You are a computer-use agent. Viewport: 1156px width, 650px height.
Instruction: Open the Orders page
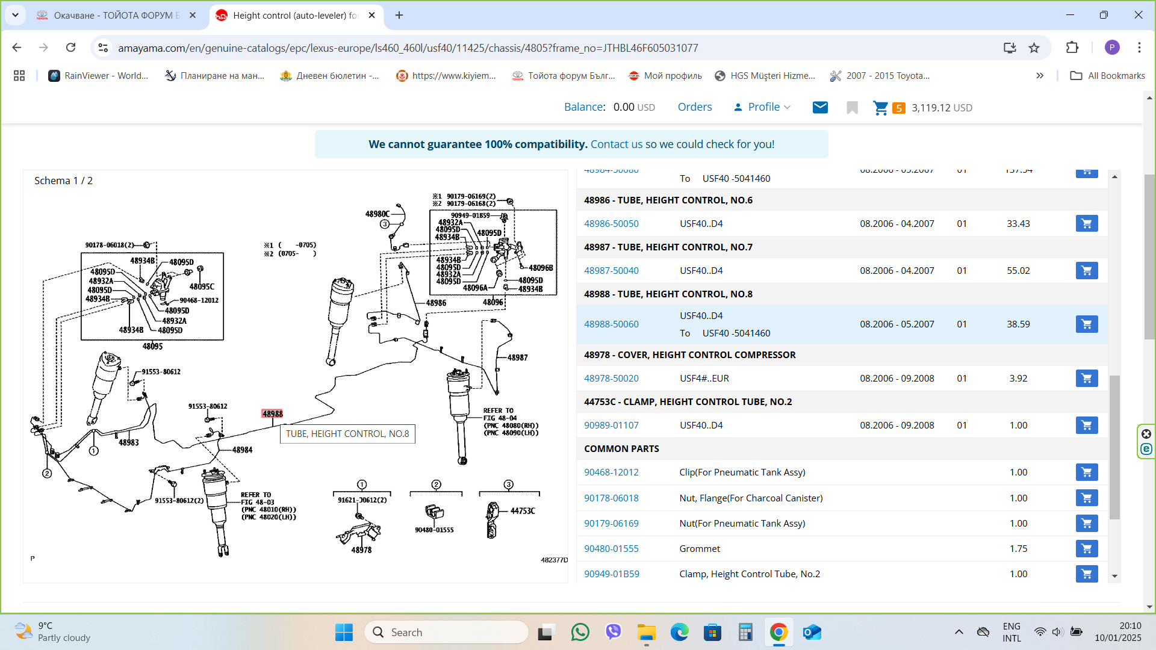[694, 107]
